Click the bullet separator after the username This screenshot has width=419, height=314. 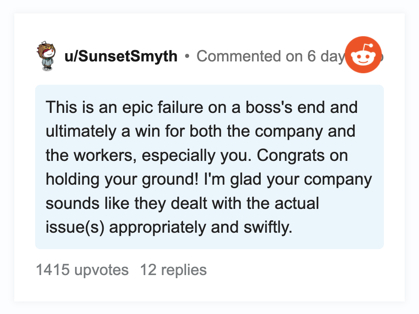point(187,56)
